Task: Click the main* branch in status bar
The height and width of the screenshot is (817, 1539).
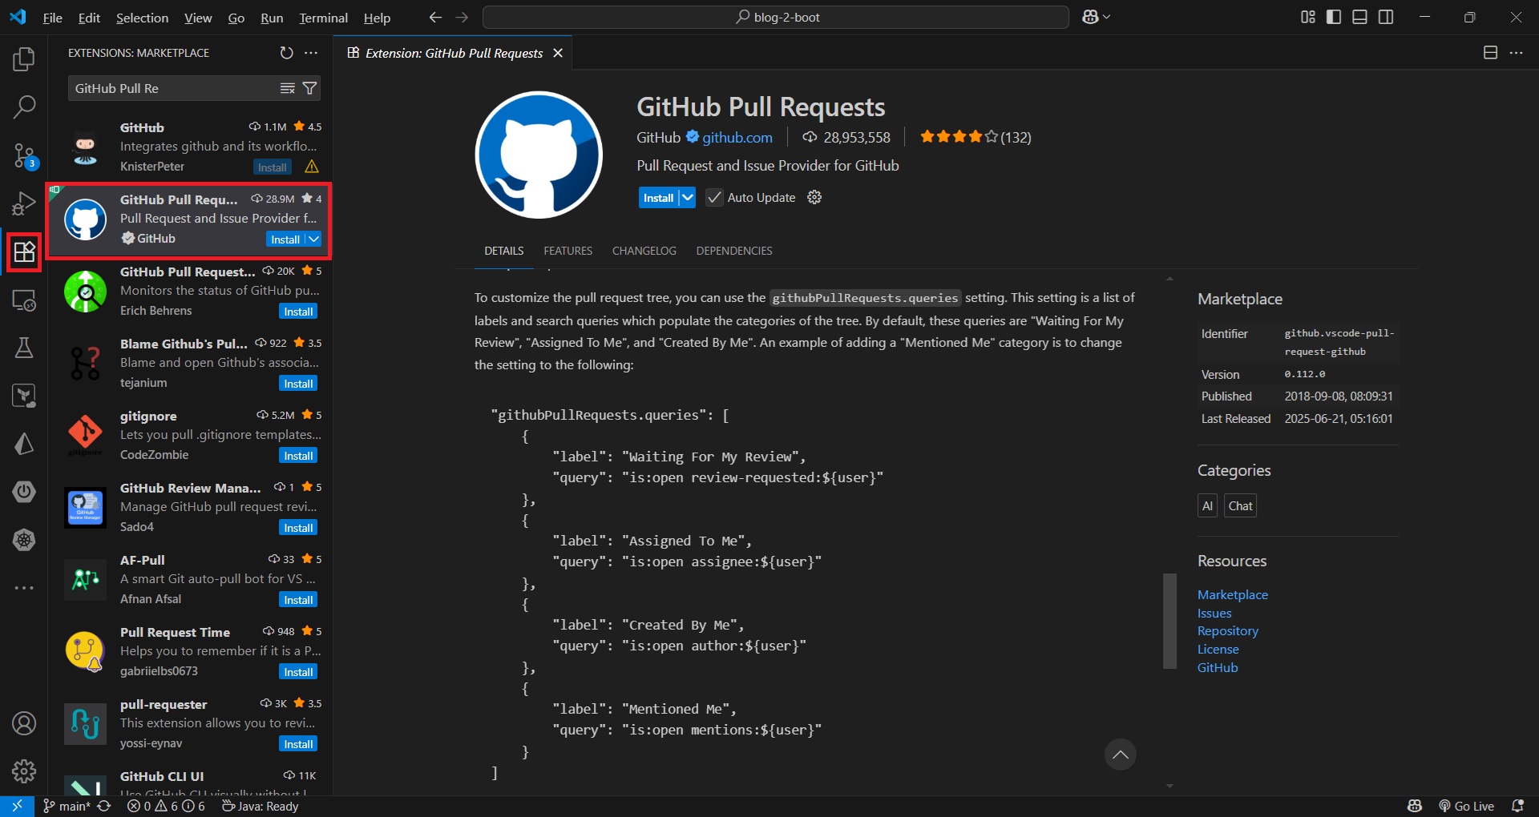Action: point(67,806)
